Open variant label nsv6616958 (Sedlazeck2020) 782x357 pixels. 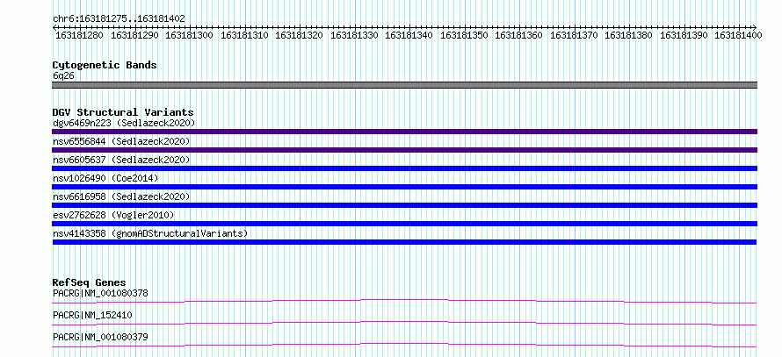(121, 196)
